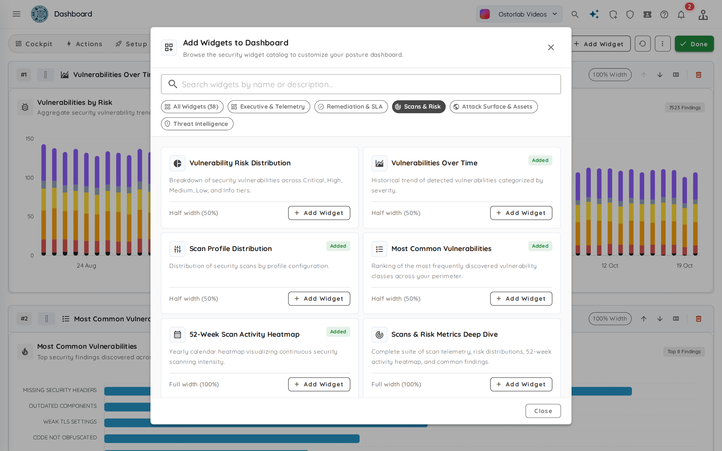The image size is (722, 451).
Task: Open 100% Width selector for widget #2
Action: [610, 319]
